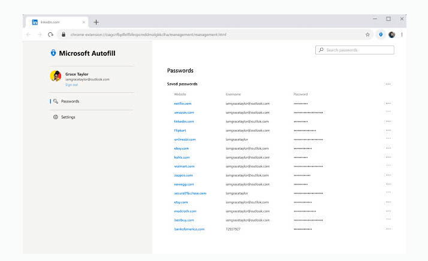This screenshot has height=261, width=428.
Task: Go back to previous page
Action: 29,35
